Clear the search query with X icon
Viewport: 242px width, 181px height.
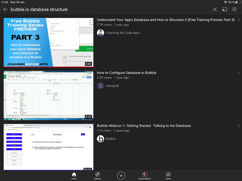(214, 9)
